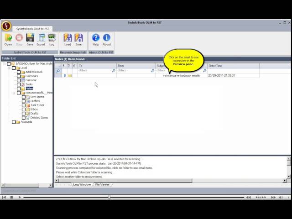The image size is (292, 219).
Task: Collapse the com.microsoft folder node
Action: point(14,93)
